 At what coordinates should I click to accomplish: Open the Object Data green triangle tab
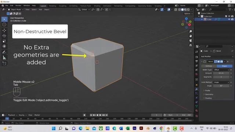coord(197,106)
